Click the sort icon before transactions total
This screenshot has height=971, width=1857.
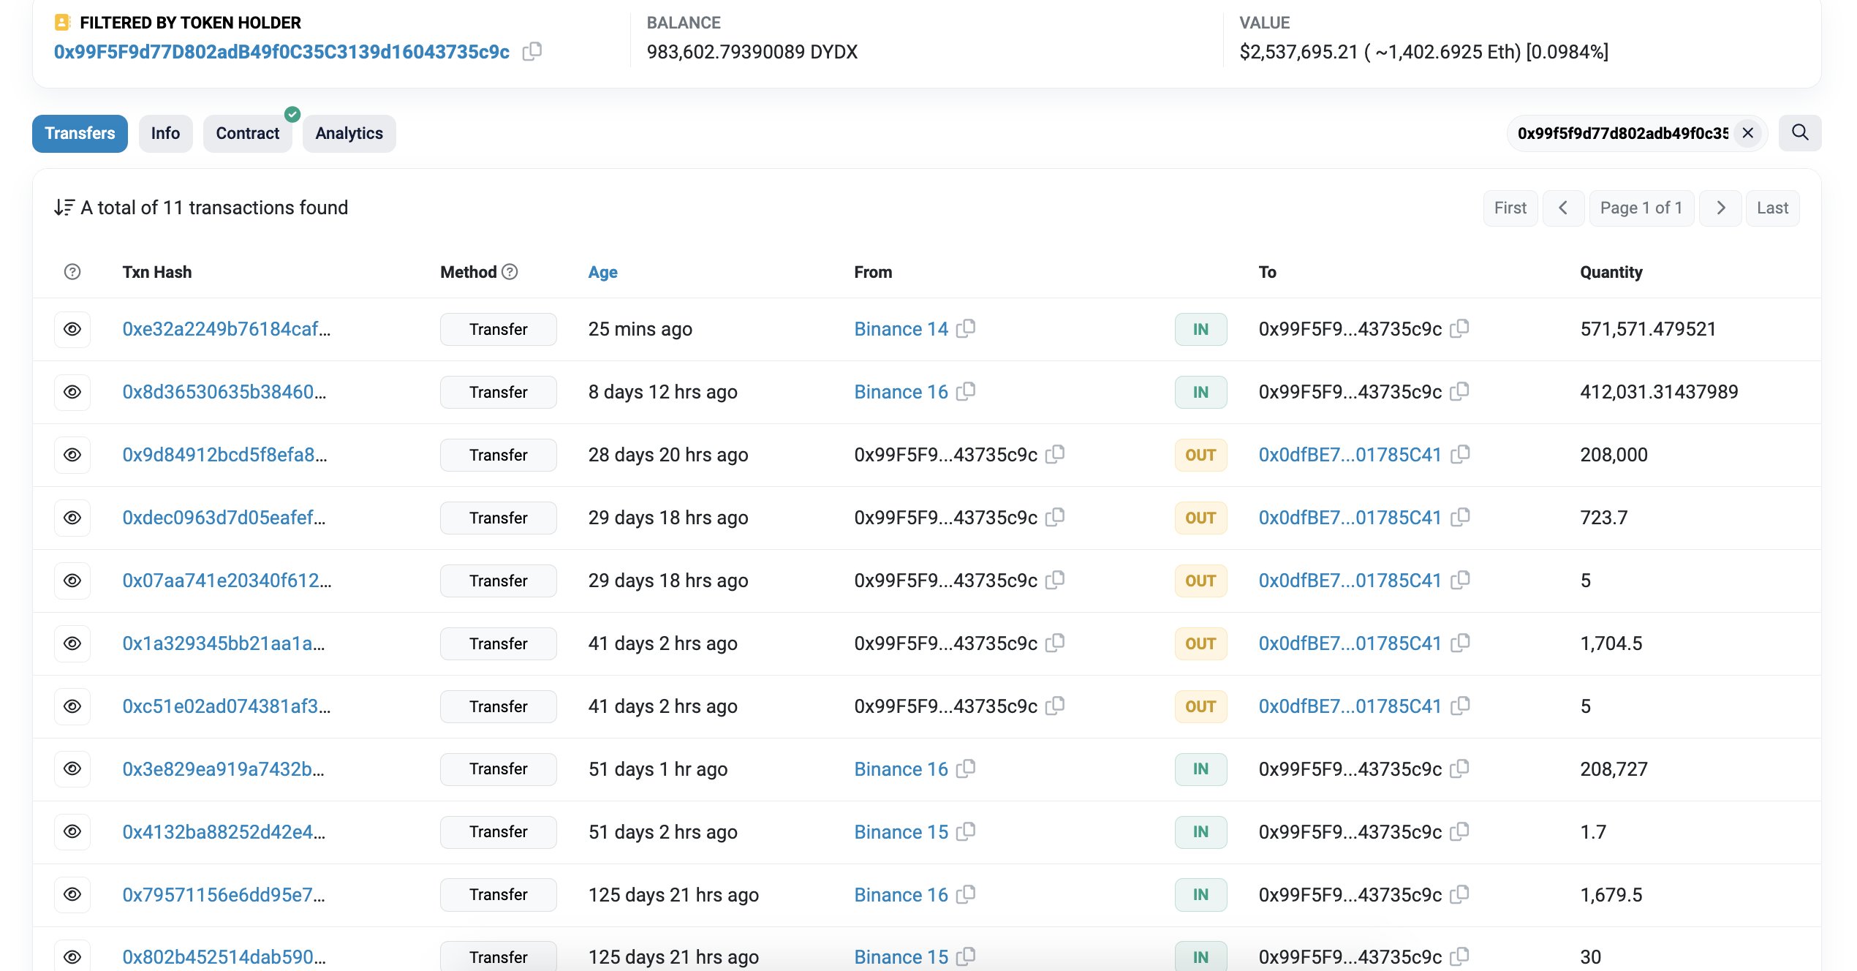(x=63, y=207)
